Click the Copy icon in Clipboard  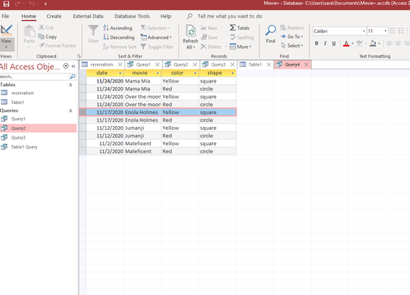[41, 37]
